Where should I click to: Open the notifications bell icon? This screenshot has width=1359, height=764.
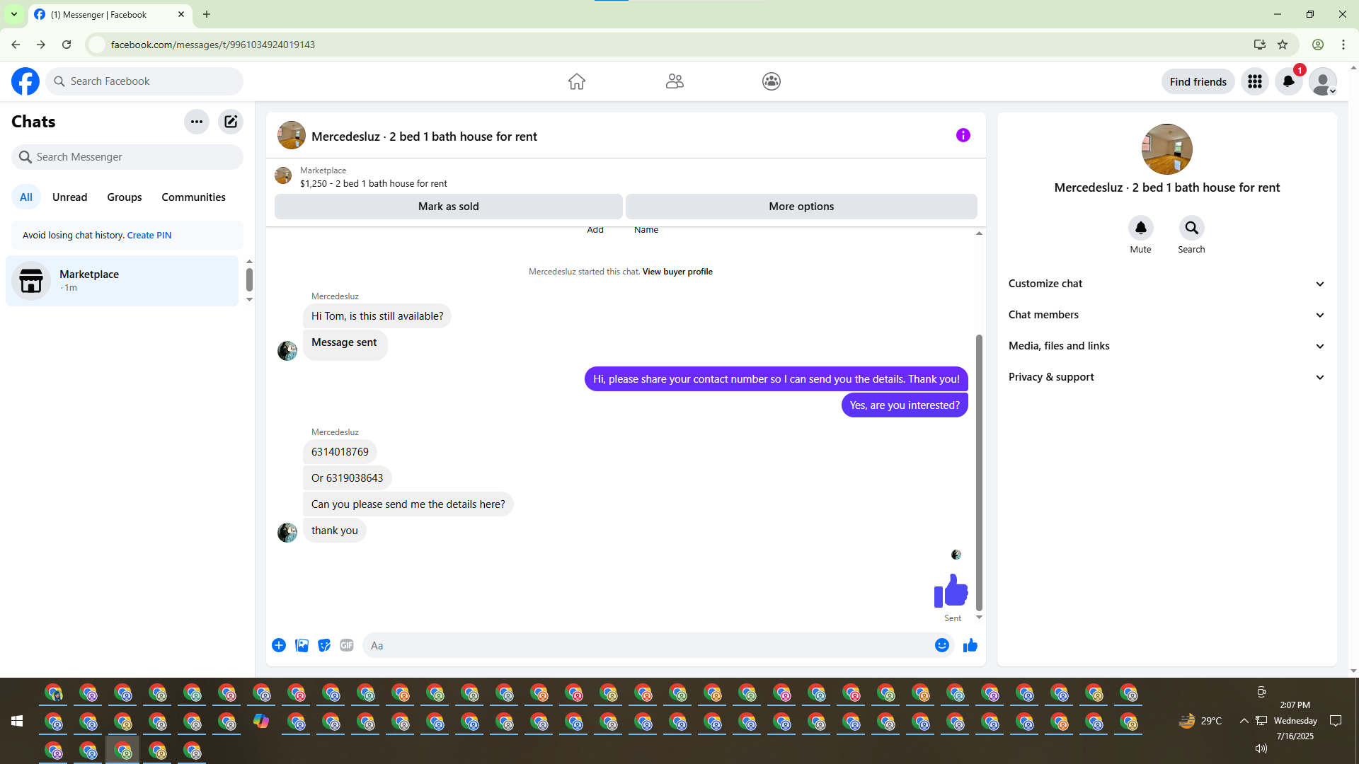click(1289, 81)
